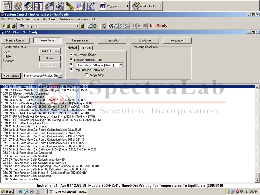Click the System Control computer icon
Image resolution: width=260 pixels, height=195 pixels.
coord(7,6)
